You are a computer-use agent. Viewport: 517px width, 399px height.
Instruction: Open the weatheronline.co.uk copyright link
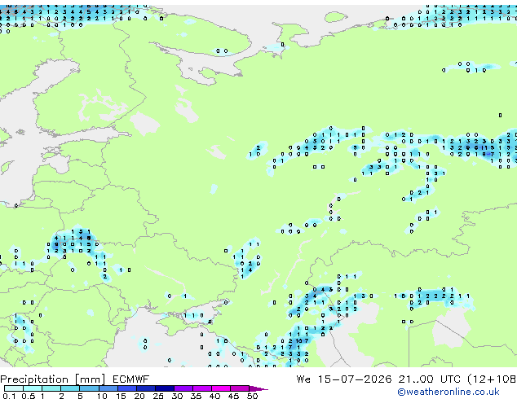point(449,392)
